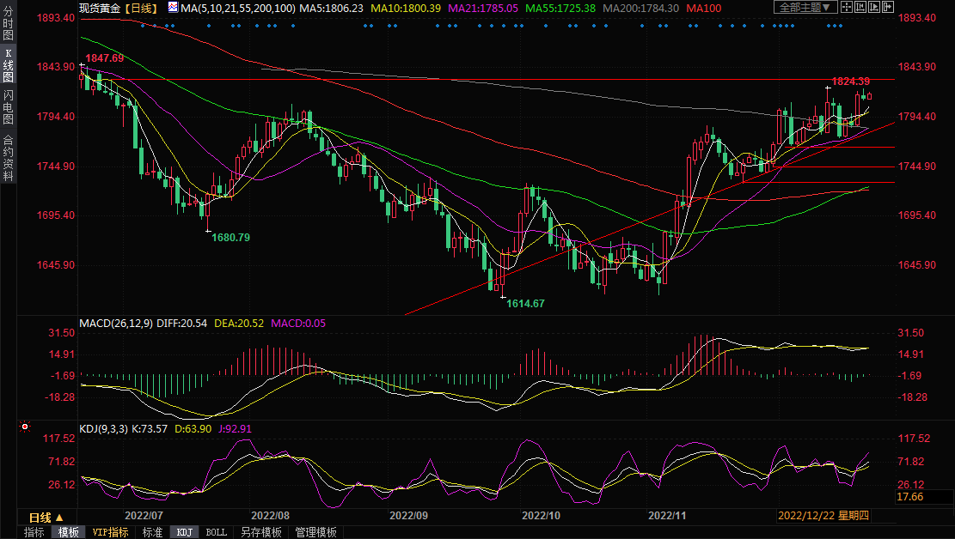Expand the 日线 period selector

pyautogui.click(x=46, y=518)
